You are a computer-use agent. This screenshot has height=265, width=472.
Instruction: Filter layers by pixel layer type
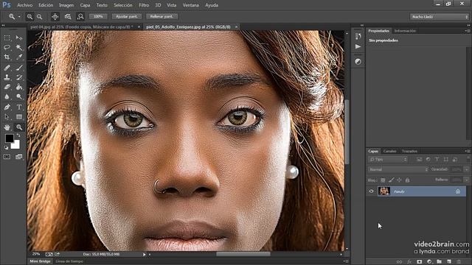pos(419,159)
